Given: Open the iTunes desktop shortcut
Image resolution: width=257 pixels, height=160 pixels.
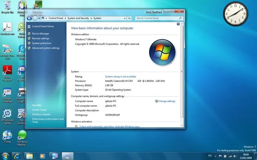Looking at the screenshot, I should click(7, 137).
